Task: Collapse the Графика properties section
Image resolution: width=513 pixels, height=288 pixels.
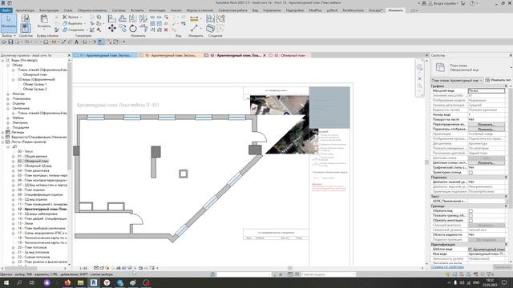Action: coord(506,86)
